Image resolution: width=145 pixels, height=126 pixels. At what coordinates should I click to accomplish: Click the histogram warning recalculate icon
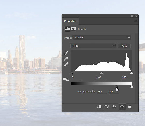(x=66, y=79)
